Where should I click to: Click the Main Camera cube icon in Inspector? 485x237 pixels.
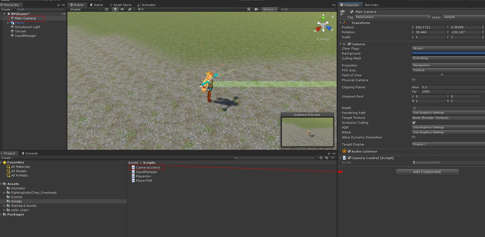tap(343, 12)
